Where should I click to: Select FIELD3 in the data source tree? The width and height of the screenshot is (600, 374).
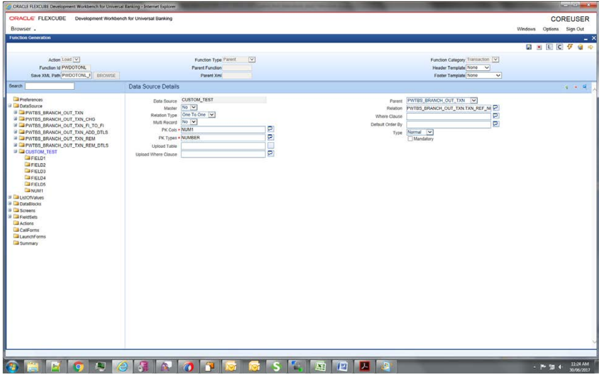pos(38,171)
